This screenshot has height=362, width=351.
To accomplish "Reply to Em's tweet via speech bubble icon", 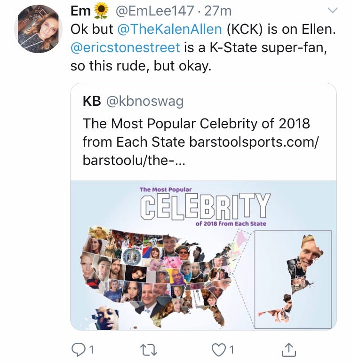I will pyautogui.click(x=78, y=349).
